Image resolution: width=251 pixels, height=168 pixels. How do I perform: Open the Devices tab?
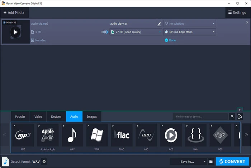(56, 117)
